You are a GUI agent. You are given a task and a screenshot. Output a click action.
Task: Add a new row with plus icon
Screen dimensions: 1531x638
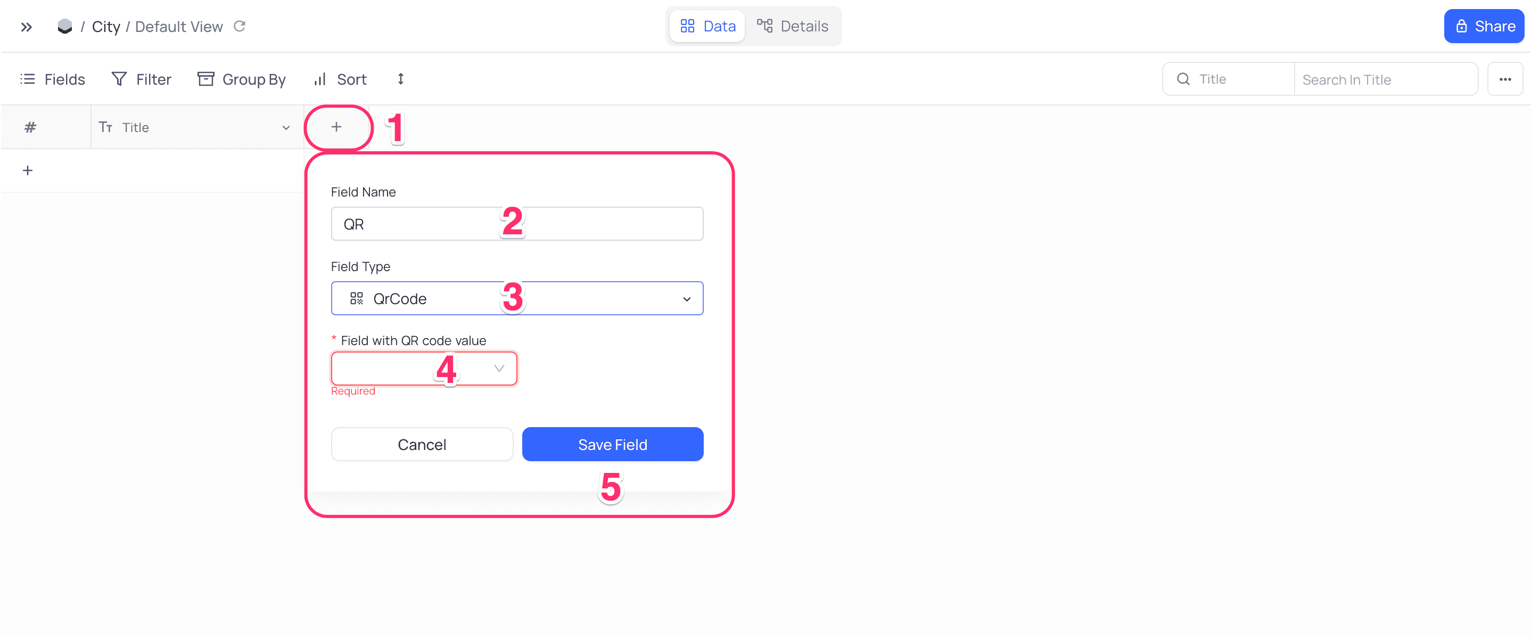point(27,171)
